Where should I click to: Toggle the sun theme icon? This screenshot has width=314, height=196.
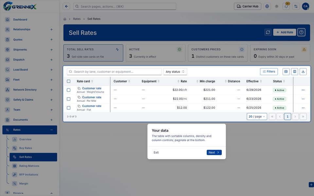277,7
